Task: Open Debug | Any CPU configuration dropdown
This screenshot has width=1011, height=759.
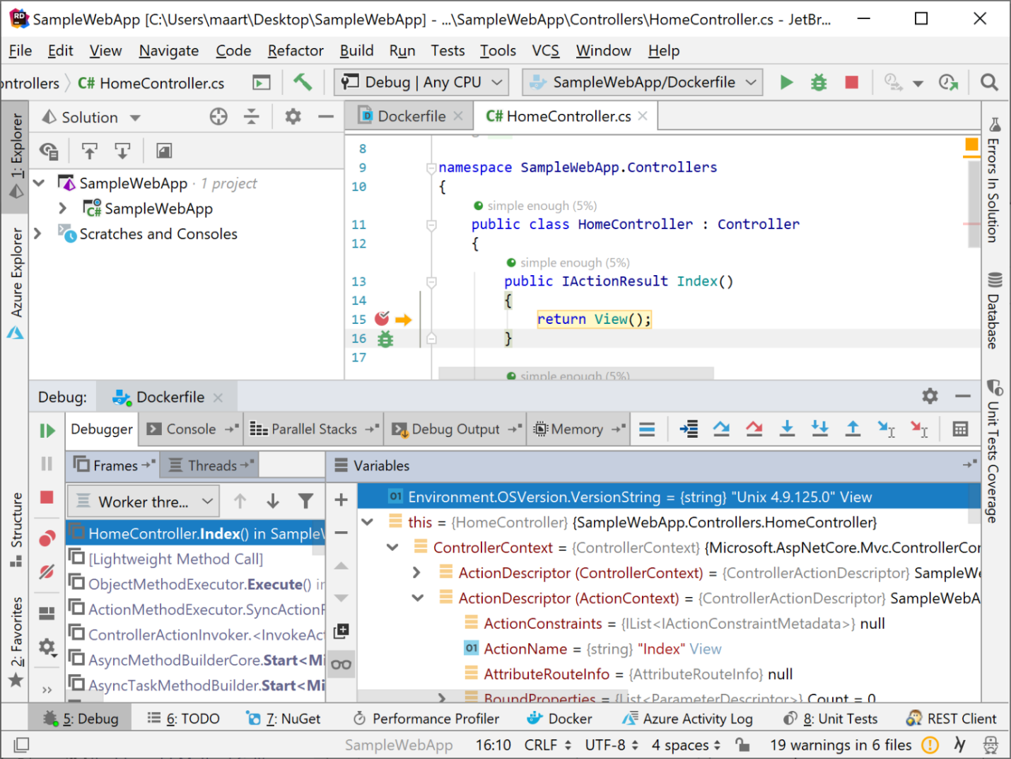Action: pos(422,83)
